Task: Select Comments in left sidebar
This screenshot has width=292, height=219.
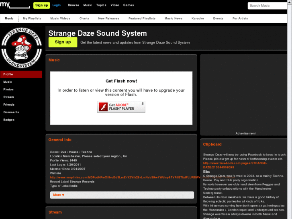Action: (11, 112)
